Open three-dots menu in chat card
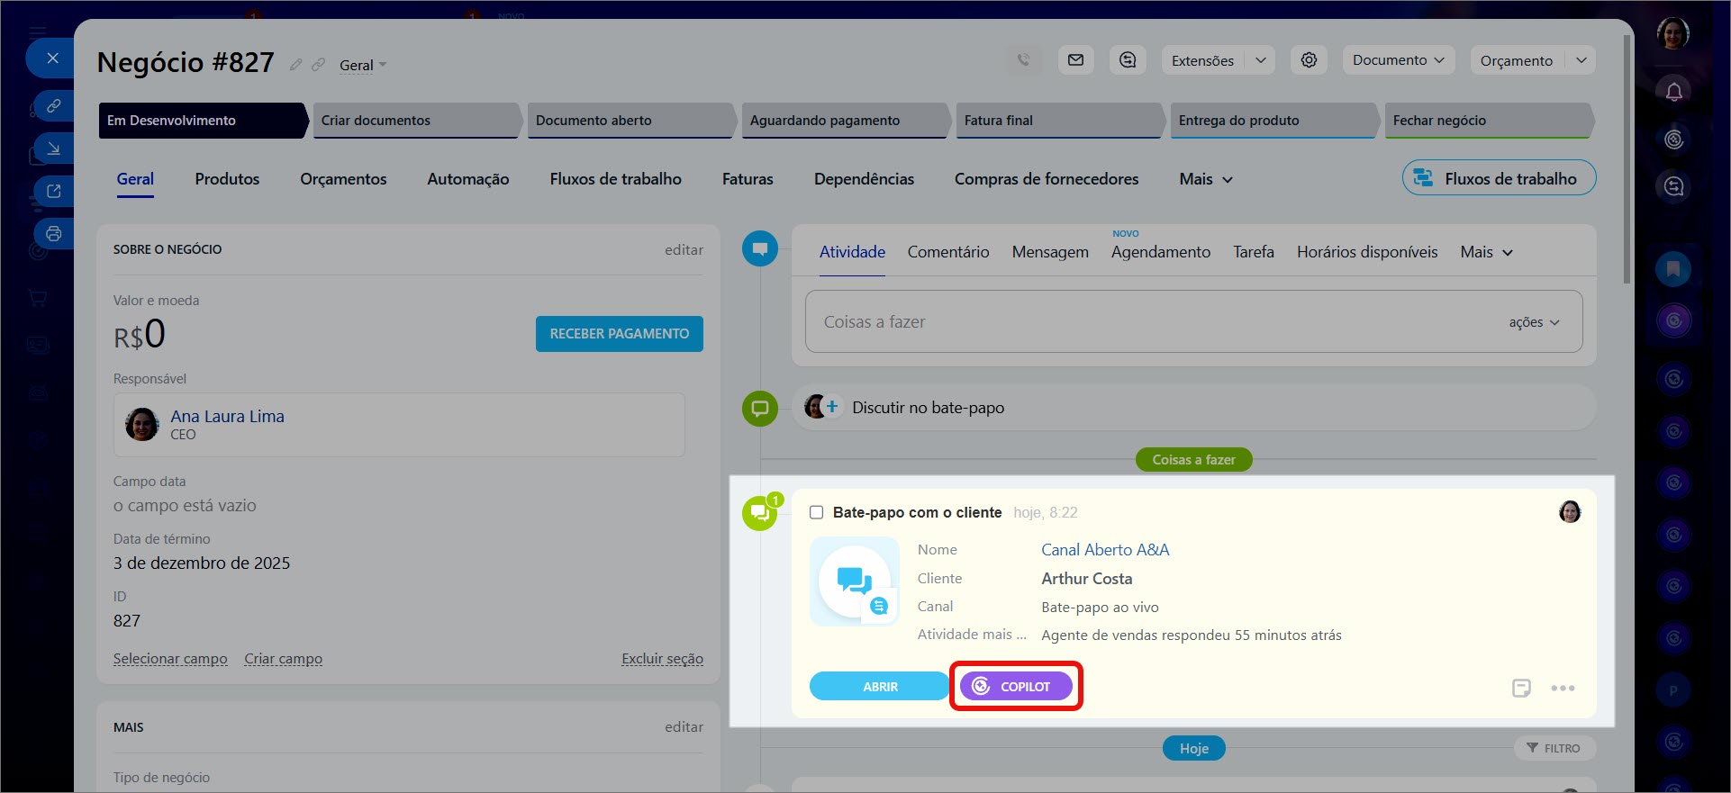 tap(1563, 688)
